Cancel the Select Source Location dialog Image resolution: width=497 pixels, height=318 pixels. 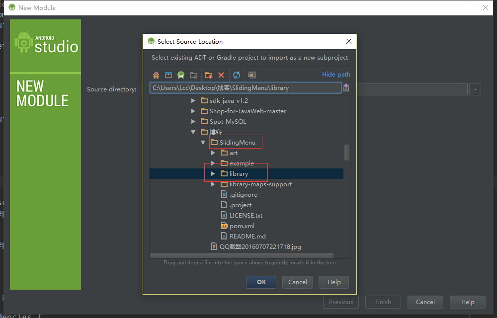[x=297, y=282]
